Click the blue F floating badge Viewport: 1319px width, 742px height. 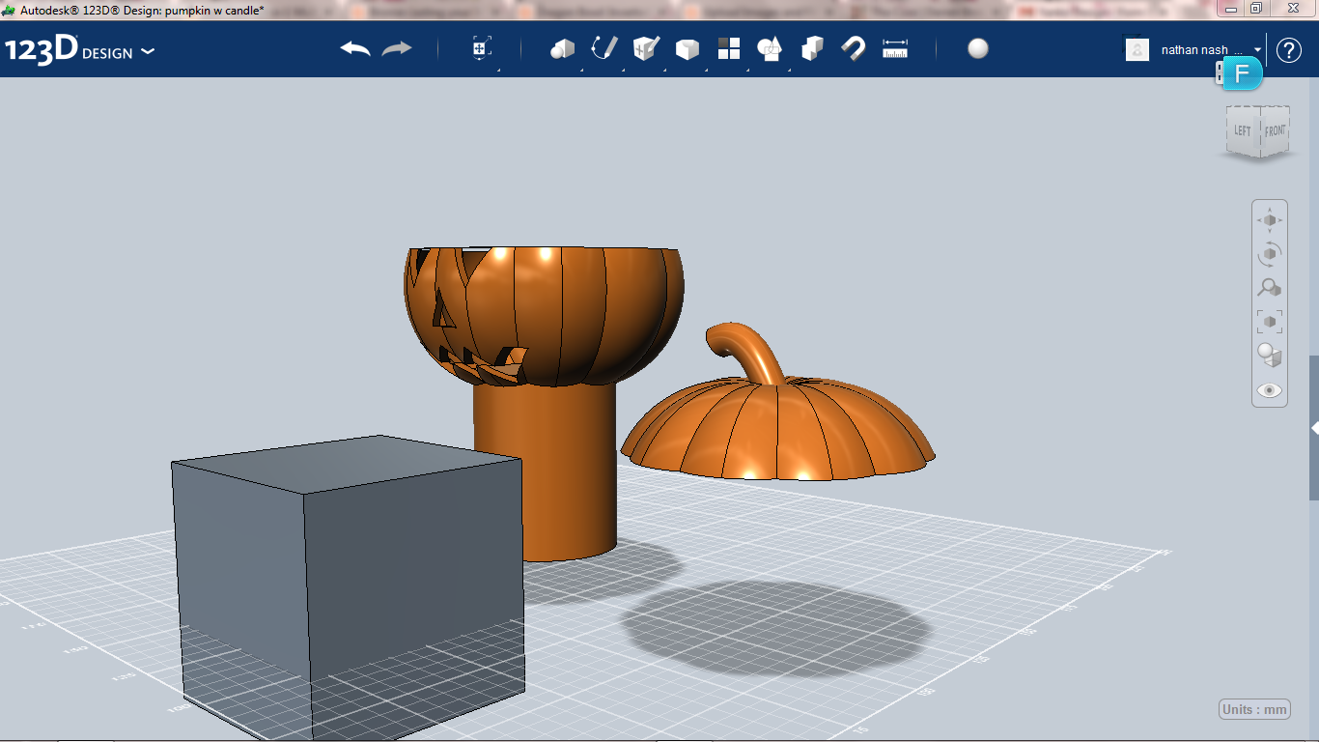1243,73
